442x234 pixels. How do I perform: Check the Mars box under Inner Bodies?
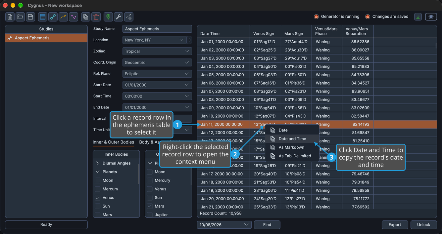pos(98,215)
